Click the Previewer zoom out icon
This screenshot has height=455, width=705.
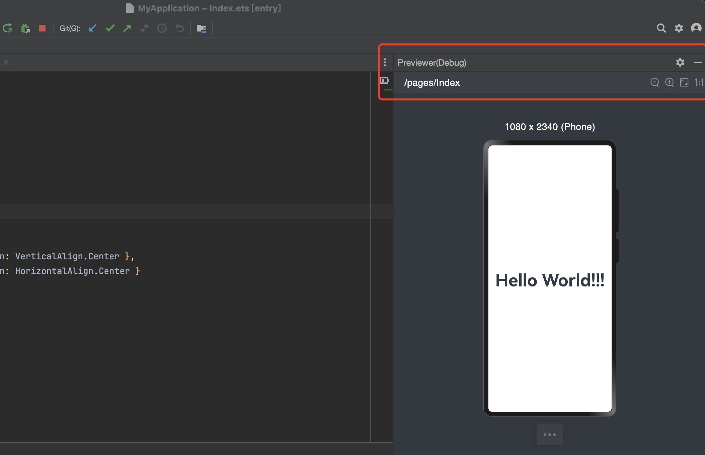point(655,82)
